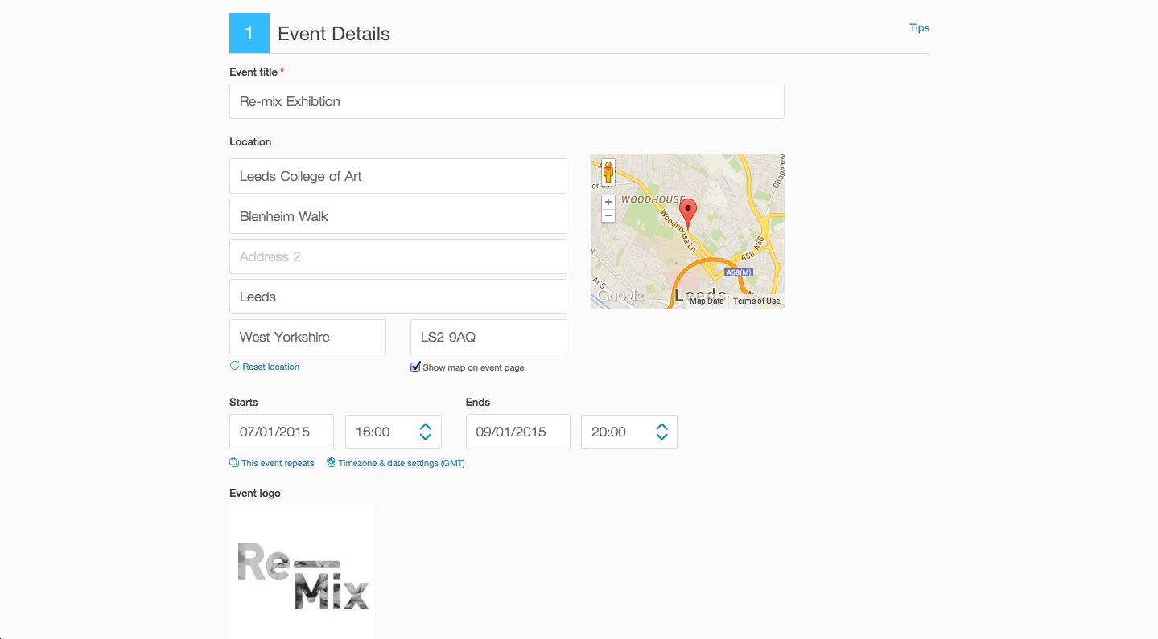
Task: Click Map Data label on the map
Action: [x=707, y=301]
